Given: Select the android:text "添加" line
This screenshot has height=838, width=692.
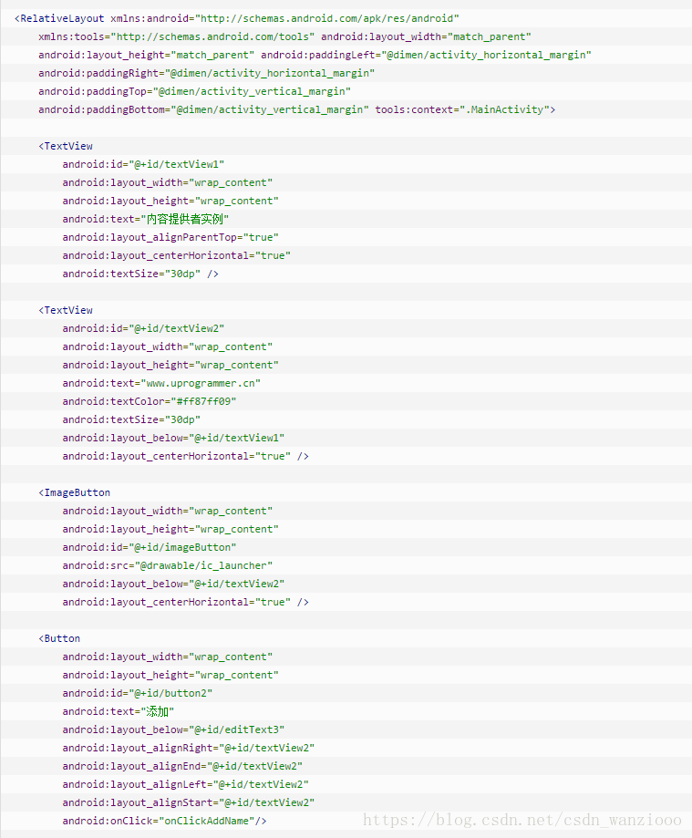Looking at the screenshot, I should tap(119, 711).
